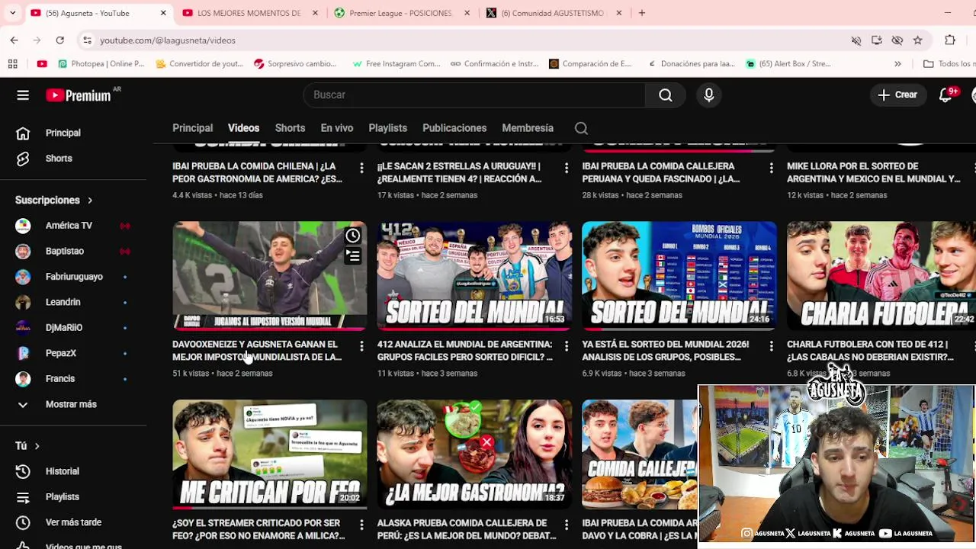The height and width of the screenshot is (549, 976).
Task: Switch to Premier League Posiciones tab
Action: point(400,13)
